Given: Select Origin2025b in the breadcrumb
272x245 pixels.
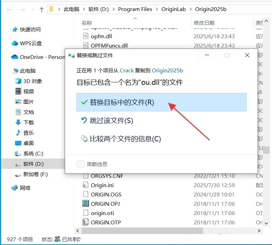Looking at the screenshot, I should pyautogui.click(x=211, y=9).
